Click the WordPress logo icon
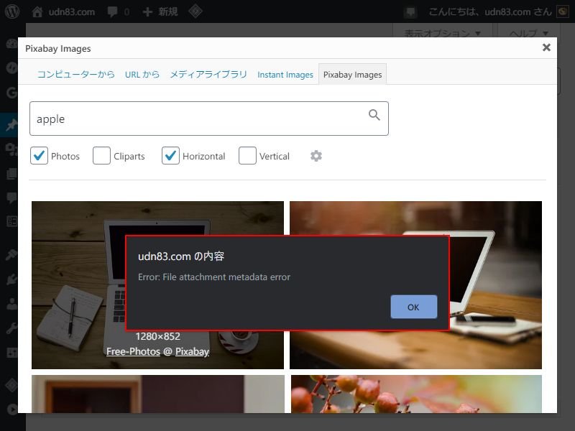The height and width of the screenshot is (431, 575). 12,11
